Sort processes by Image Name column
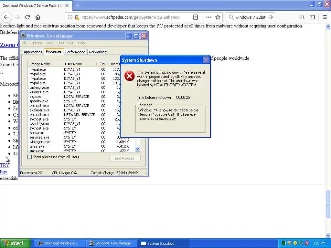331x248 pixels. point(45,64)
